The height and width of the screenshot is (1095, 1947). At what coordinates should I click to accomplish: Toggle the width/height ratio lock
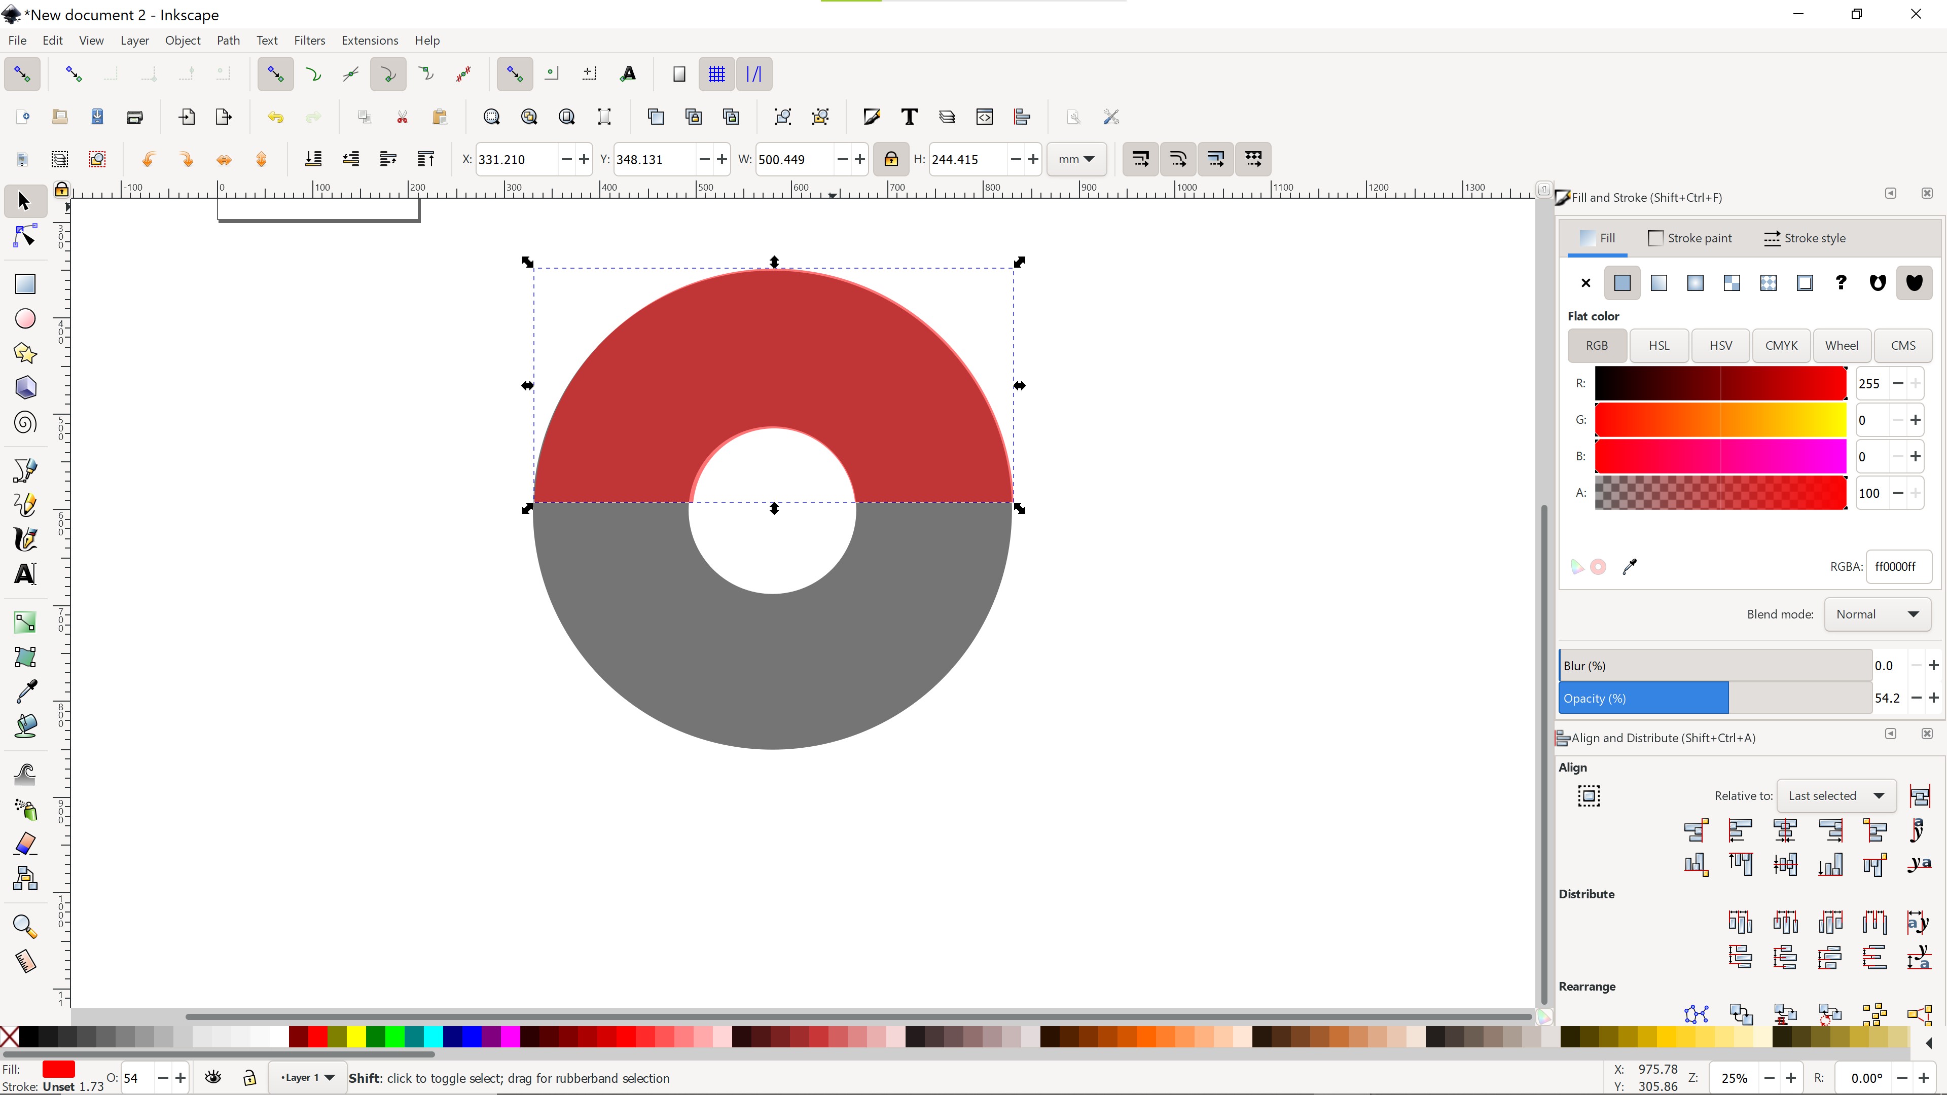(890, 160)
